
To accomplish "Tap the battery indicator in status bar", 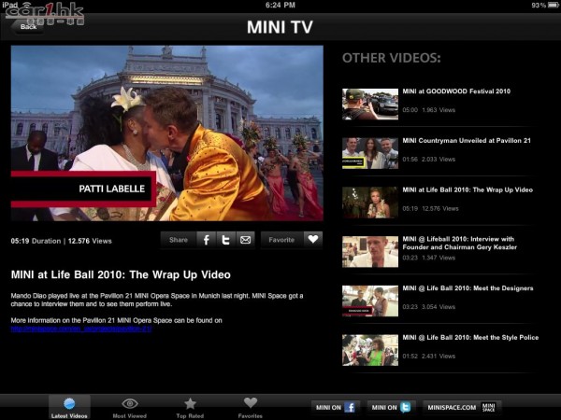I will point(554,5).
